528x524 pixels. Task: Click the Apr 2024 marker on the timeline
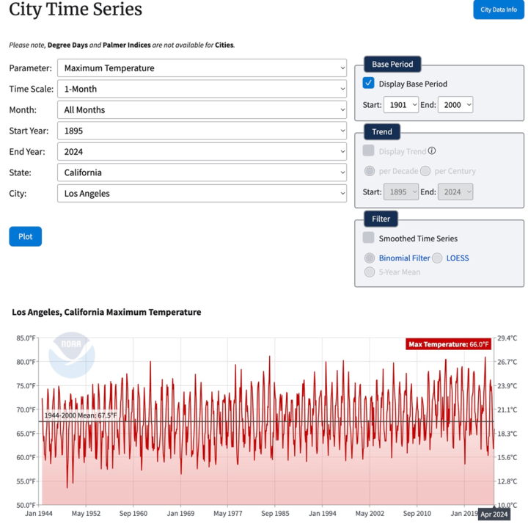click(494, 514)
